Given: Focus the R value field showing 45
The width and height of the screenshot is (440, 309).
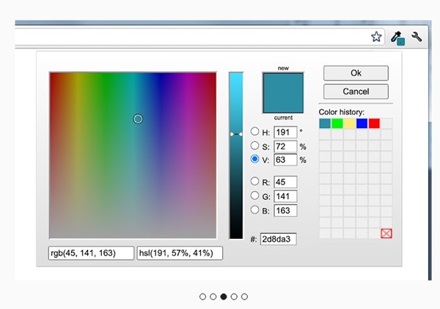Looking at the screenshot, I should [285, 182].
